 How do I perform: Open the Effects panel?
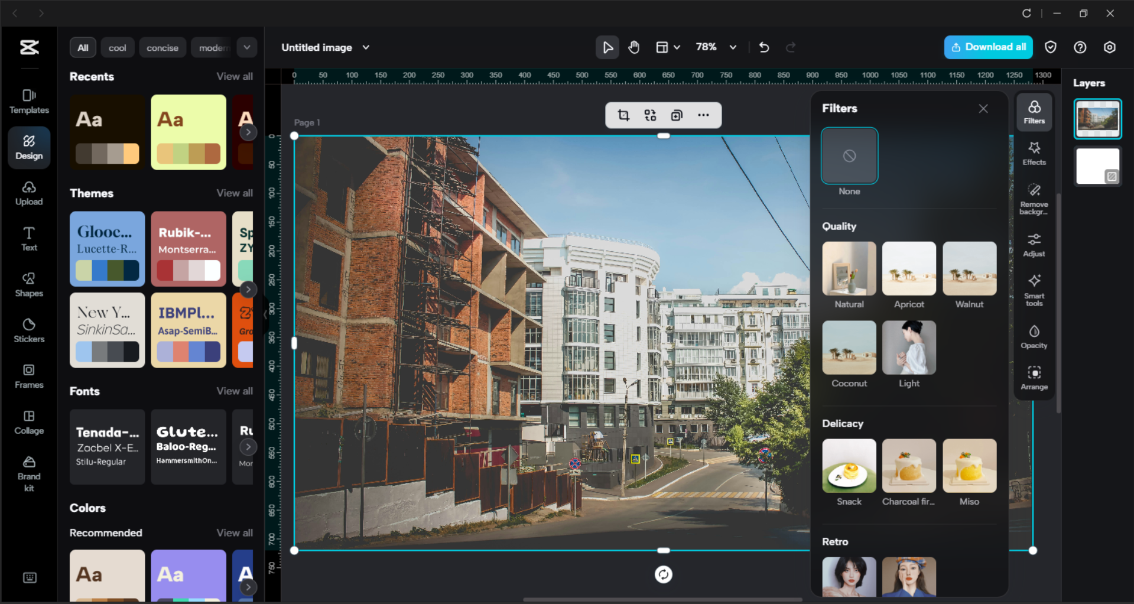(1034, 154)
